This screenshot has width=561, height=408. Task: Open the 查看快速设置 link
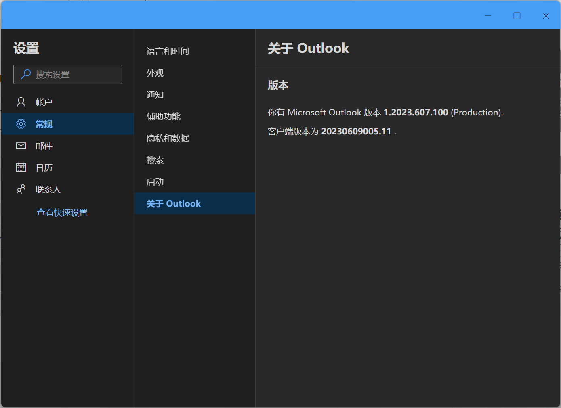62,213
